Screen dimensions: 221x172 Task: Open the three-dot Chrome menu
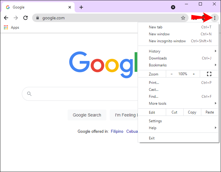215,18
